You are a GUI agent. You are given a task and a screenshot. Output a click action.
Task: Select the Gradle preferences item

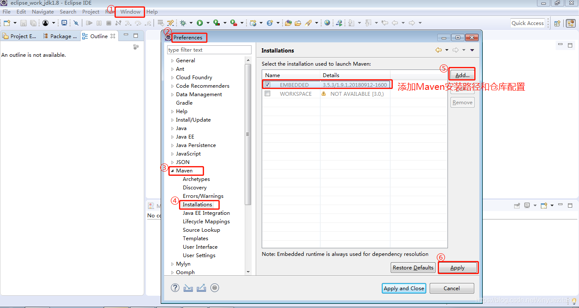click(184, 103)
